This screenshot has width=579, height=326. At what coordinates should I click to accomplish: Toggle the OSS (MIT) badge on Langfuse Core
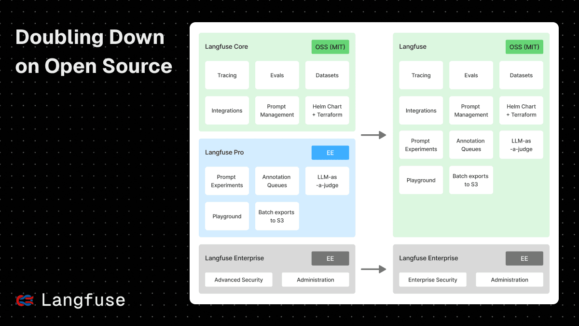tap(330, 47)
